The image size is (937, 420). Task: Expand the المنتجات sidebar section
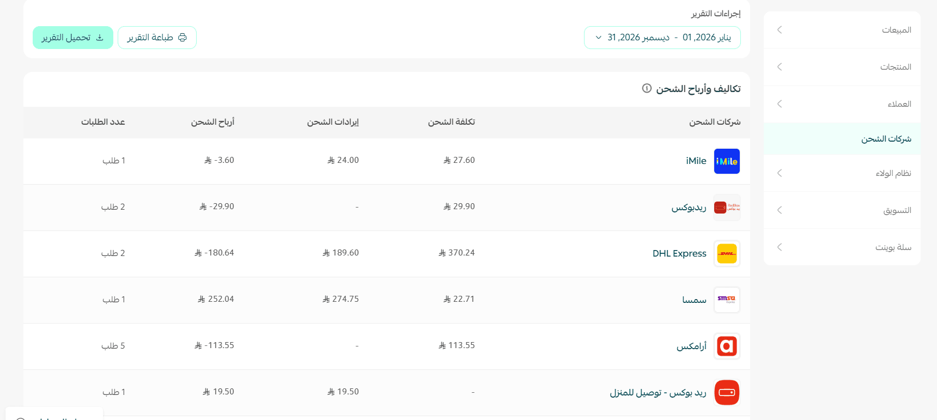842,67
